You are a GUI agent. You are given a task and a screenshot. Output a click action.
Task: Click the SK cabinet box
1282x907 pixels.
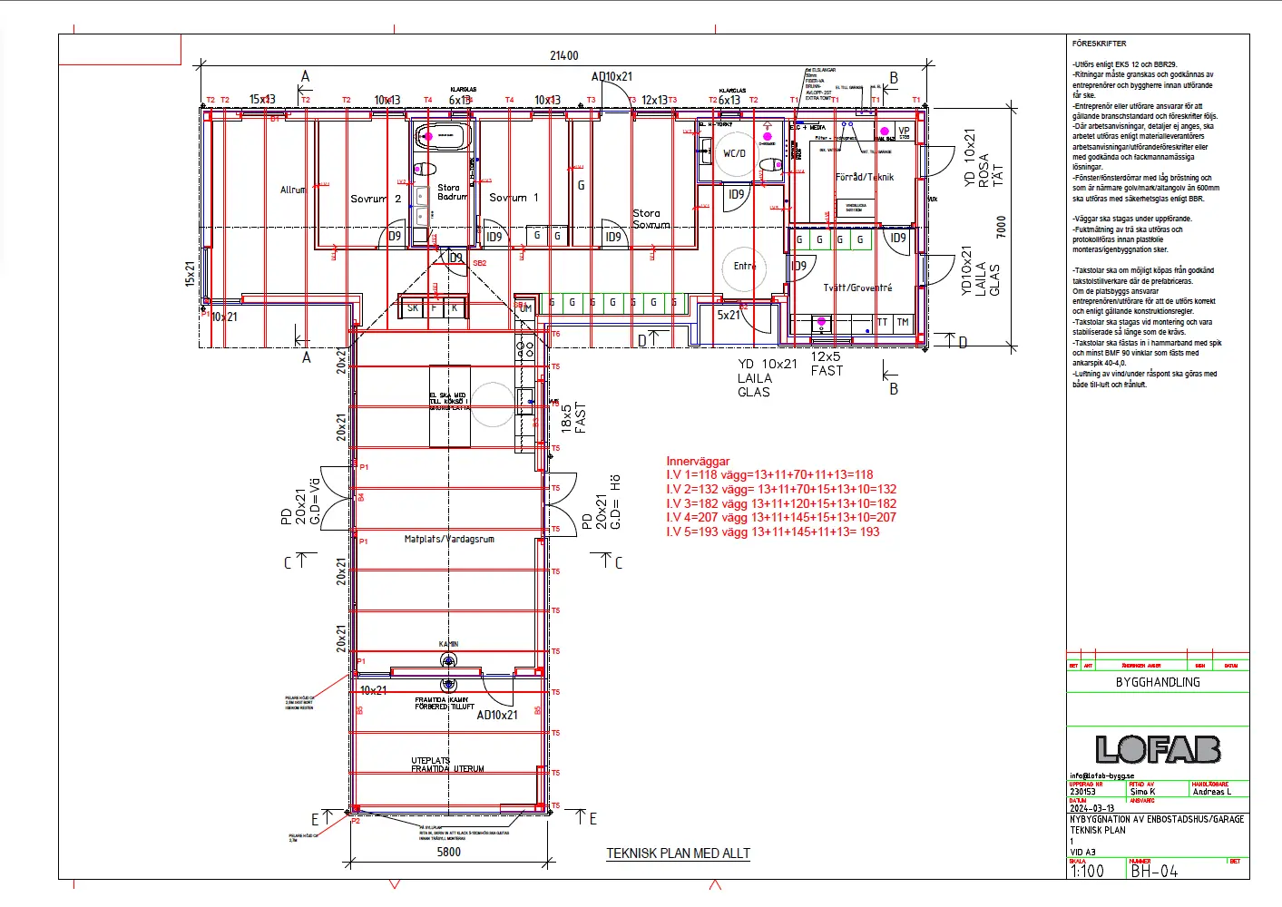(413, 308)
